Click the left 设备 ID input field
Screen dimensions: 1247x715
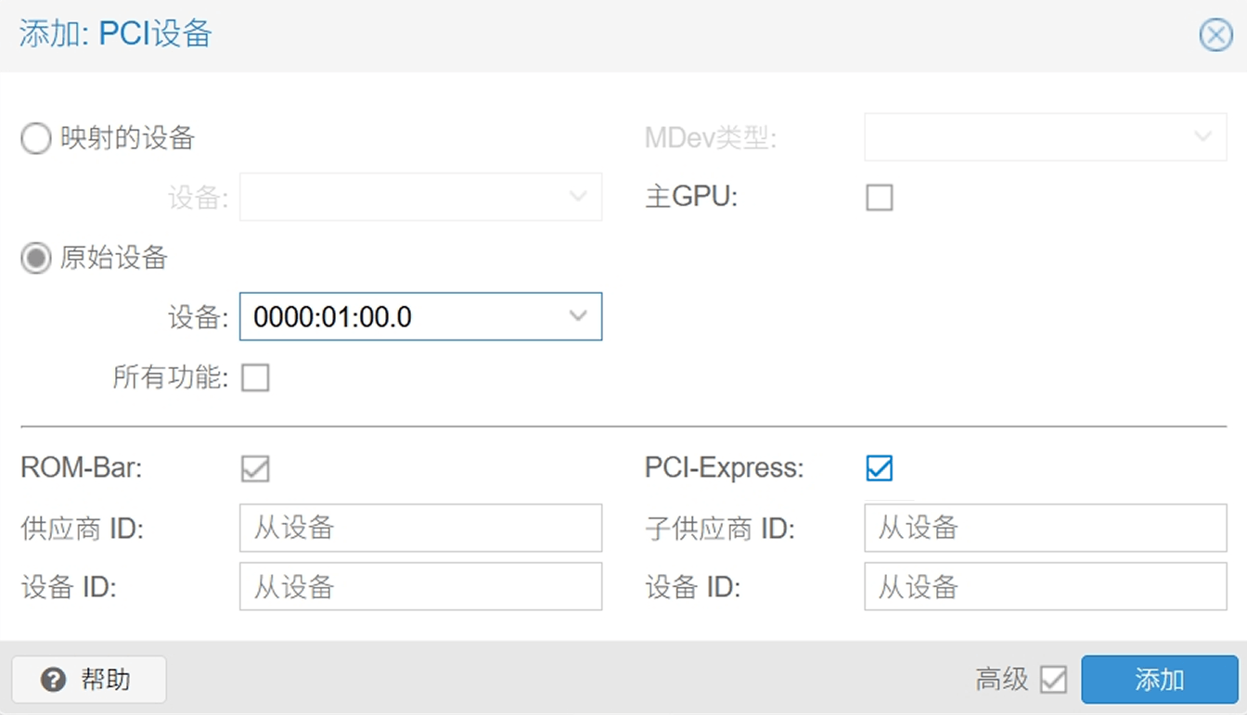[x=420, y=586]
